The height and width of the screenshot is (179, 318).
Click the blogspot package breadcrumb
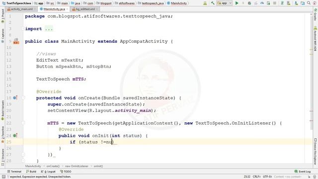point(104,3)
